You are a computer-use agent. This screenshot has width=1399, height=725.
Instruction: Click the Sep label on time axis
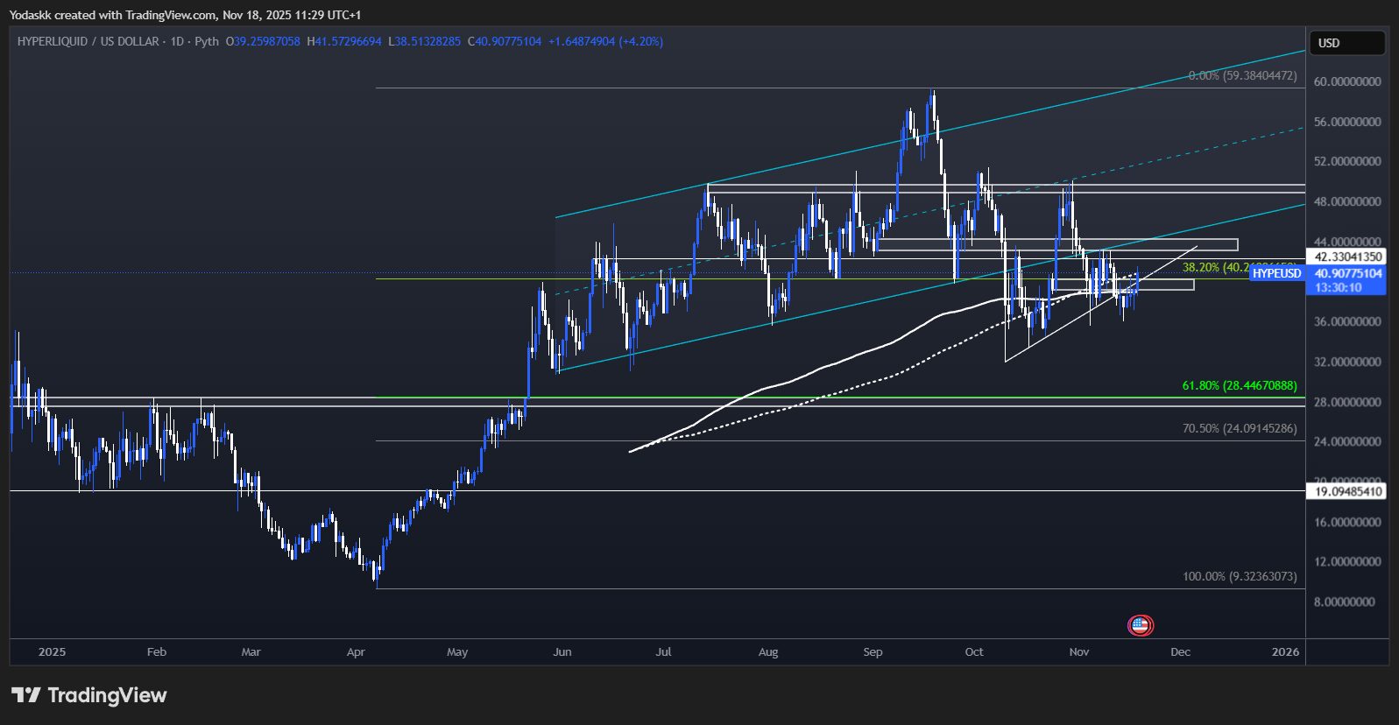873,652
